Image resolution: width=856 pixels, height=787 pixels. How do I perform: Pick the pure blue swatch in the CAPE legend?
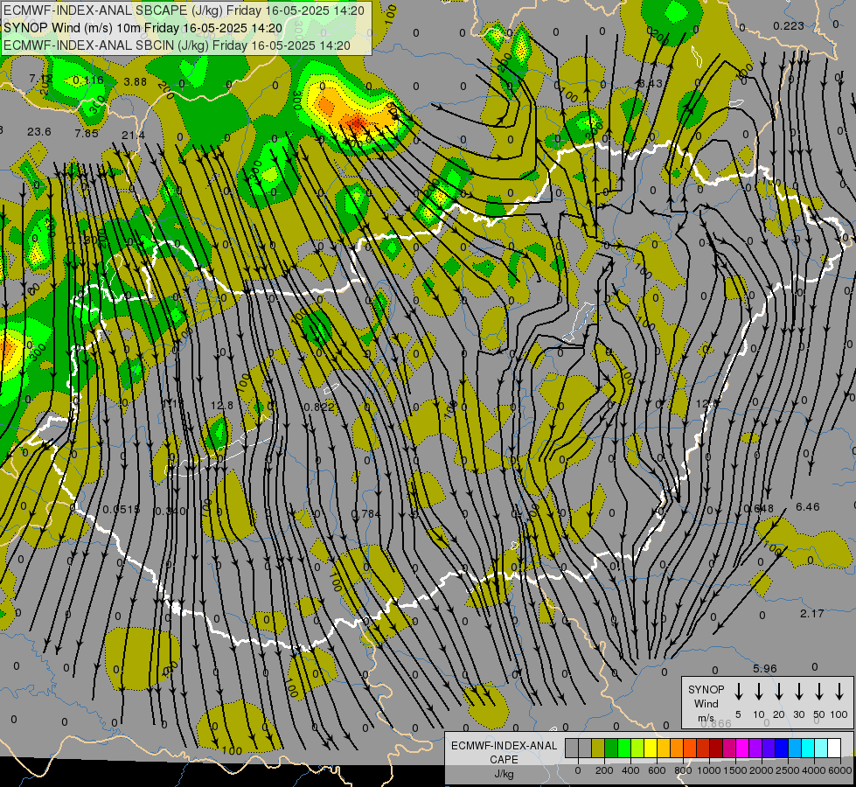[781, 748]
